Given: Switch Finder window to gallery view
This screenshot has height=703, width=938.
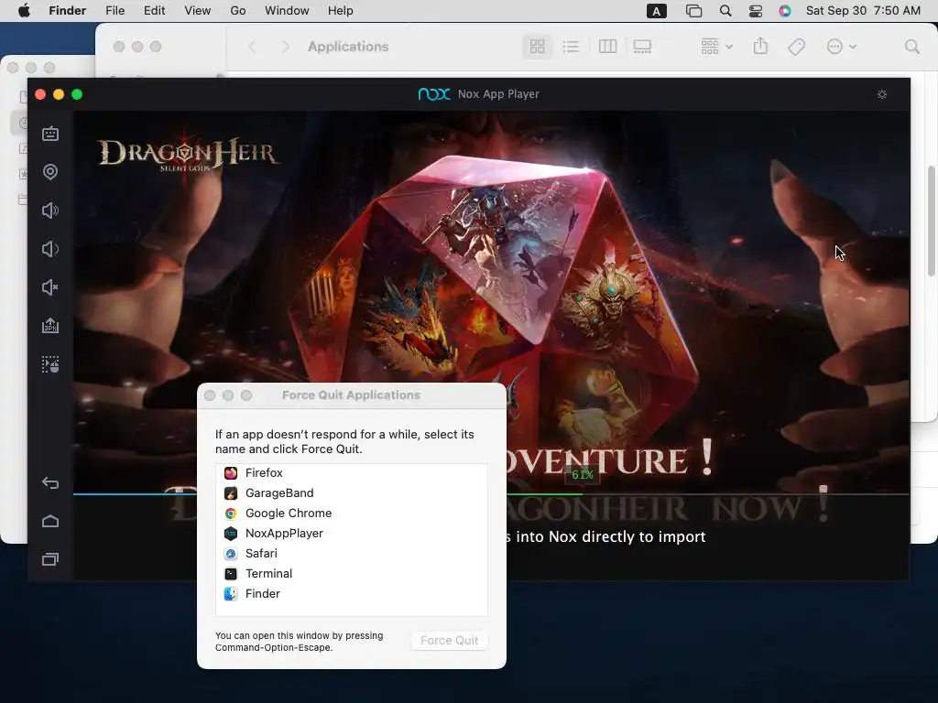Looking at the screenshot, I should [x=642, y=47].
